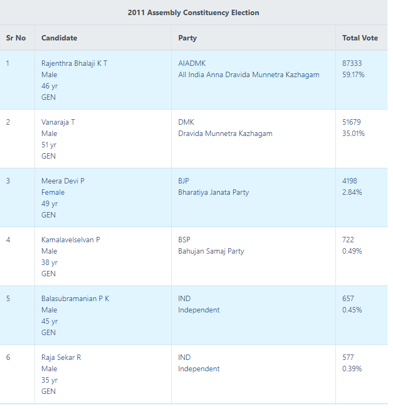Click the 51679 vote count

(352, 122)
